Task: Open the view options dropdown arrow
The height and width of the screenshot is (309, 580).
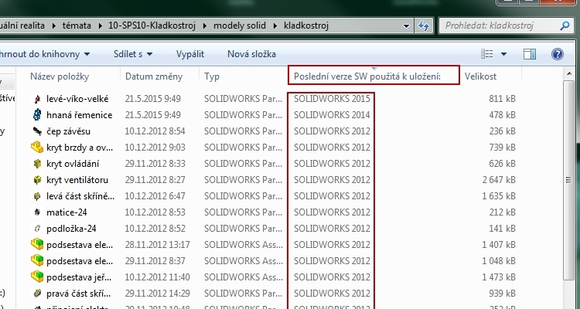Action: pyautogui.click(x=503, y=54)
